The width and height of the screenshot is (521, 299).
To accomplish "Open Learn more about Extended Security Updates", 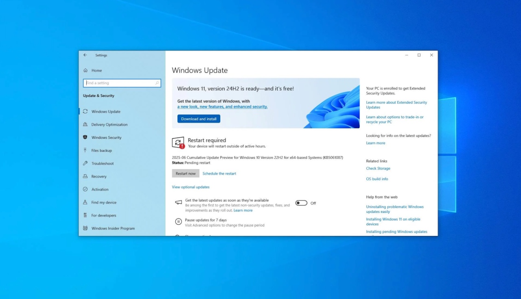I will pyautogui.click(x=396, y=105).
